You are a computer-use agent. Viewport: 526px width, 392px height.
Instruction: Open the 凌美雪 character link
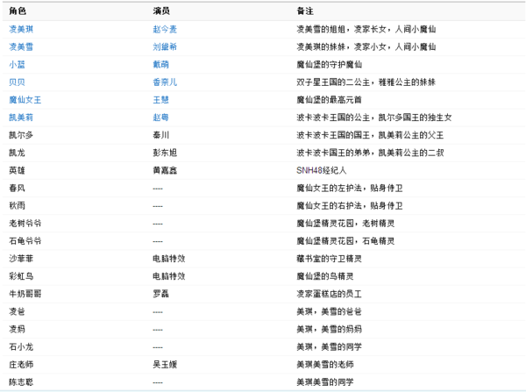pyautogui.click(x=21, y=46)
